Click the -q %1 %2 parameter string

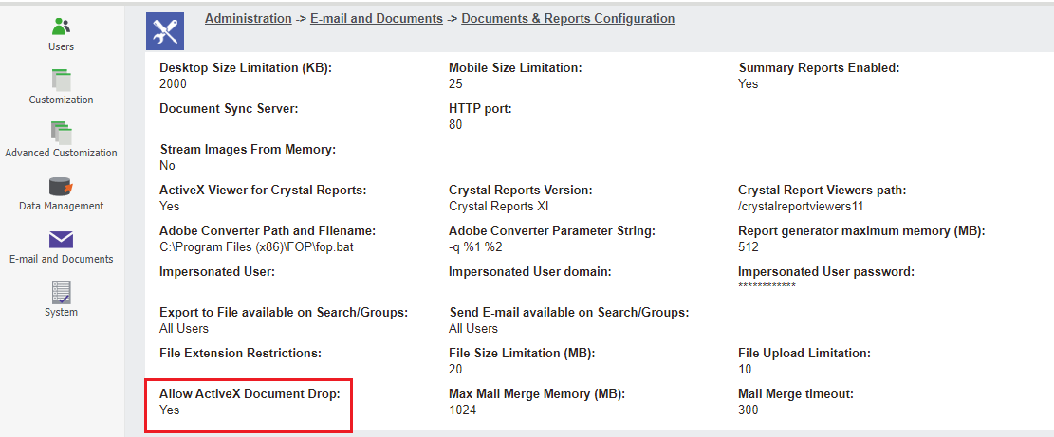pyautogui.click(x=476, y=247)
